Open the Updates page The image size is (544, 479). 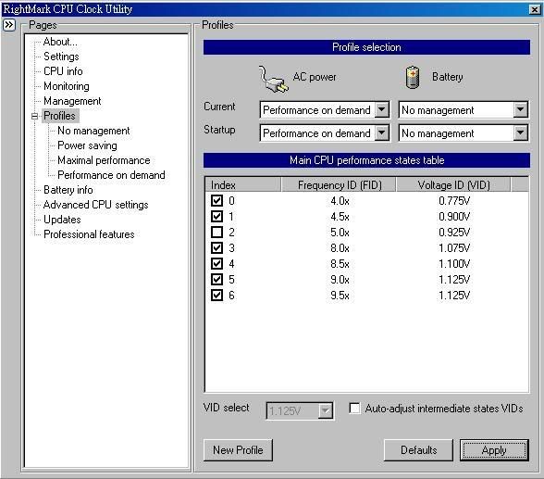62,220
